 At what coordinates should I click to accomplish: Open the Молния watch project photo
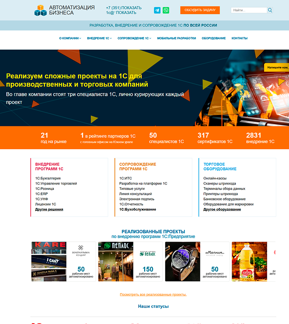point(183,261)
